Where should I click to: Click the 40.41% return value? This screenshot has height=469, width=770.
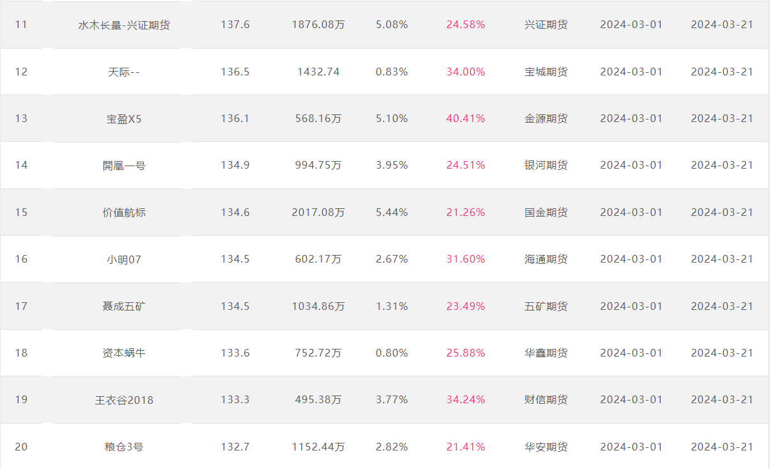[466, 118]
